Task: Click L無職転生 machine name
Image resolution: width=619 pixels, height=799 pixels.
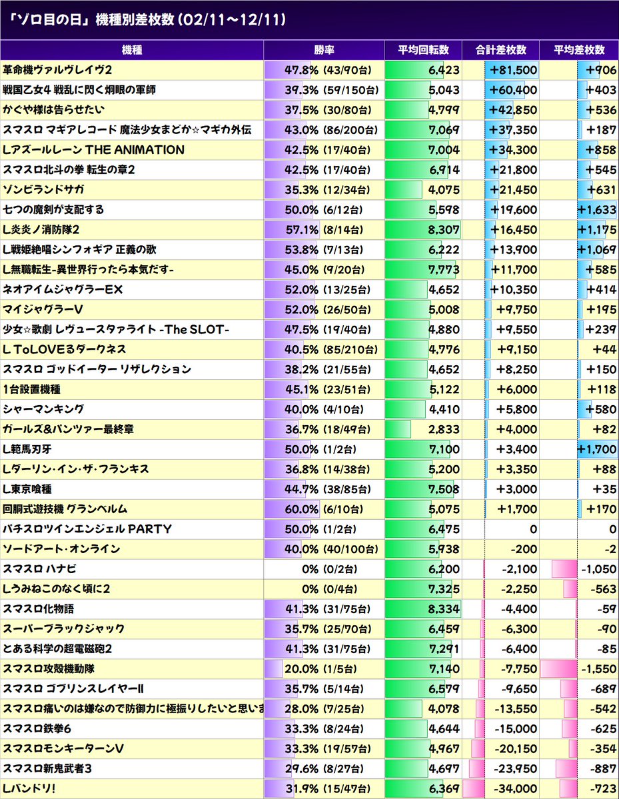Action: (x=88, y=270)
